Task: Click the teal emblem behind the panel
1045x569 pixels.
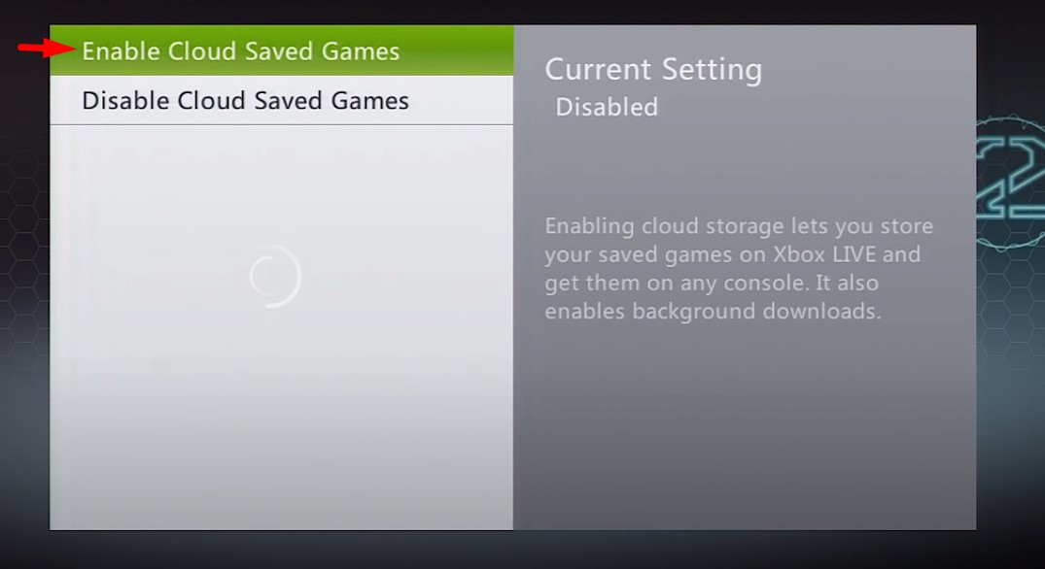Action: coord(1010,182)
